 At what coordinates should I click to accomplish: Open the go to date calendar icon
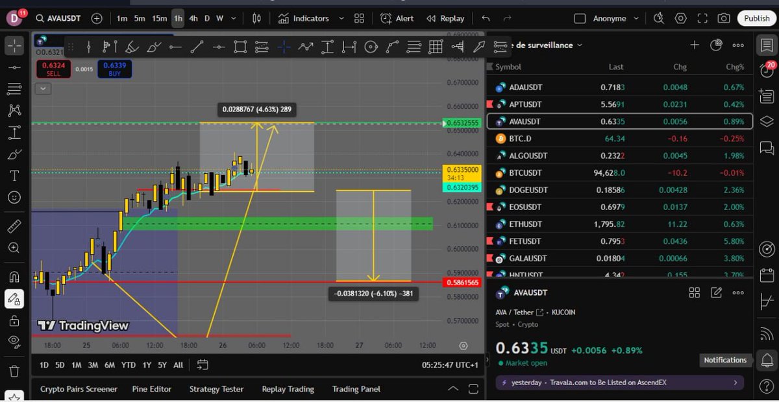[x=202, y=365]
